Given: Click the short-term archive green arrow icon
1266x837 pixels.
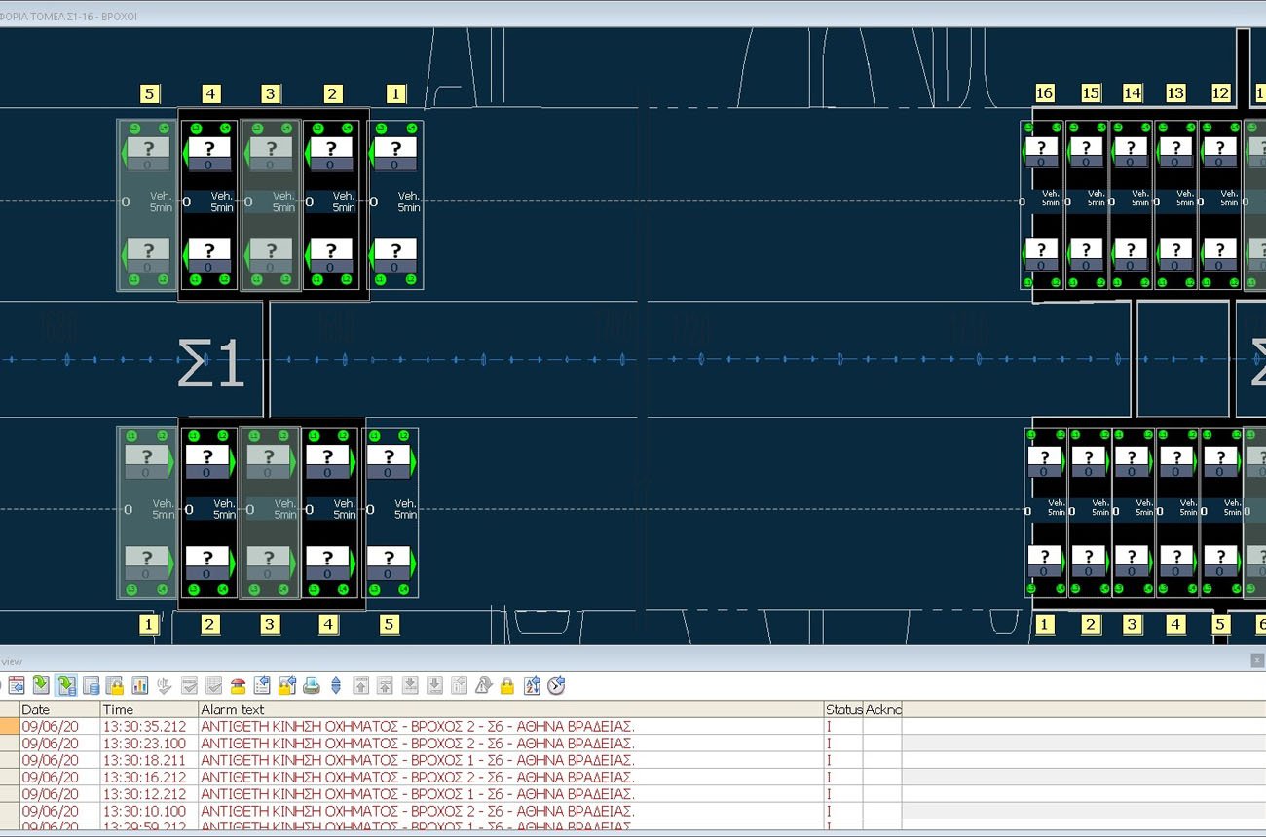Looking at the screenshot, I should click(x=41, y=686).
